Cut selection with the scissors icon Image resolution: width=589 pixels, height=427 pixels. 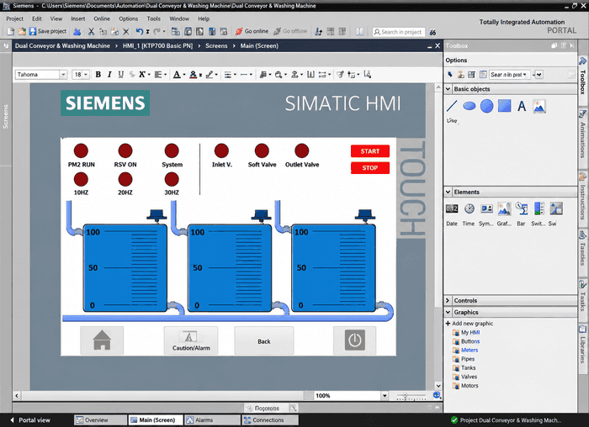[x=91, y=31]
